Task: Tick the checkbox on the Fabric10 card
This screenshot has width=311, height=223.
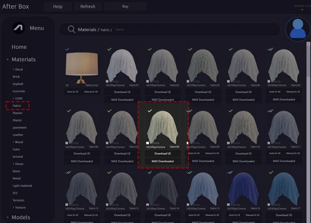Action: coord(229,143)
